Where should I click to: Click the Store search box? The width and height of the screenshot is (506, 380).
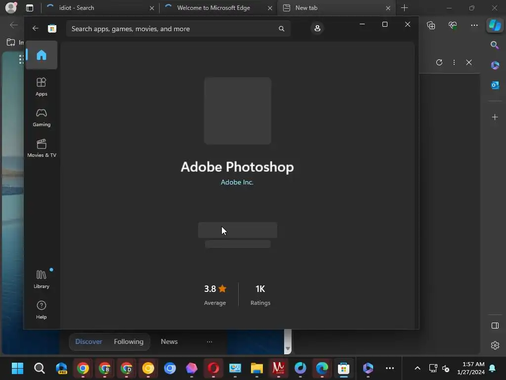178,29
